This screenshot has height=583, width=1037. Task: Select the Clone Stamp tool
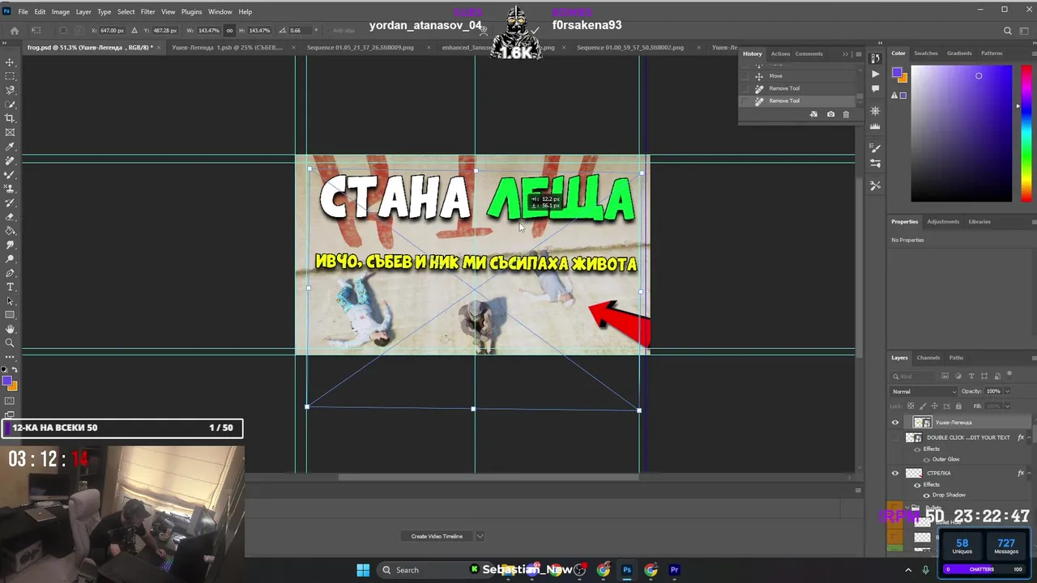coord(10,188)
